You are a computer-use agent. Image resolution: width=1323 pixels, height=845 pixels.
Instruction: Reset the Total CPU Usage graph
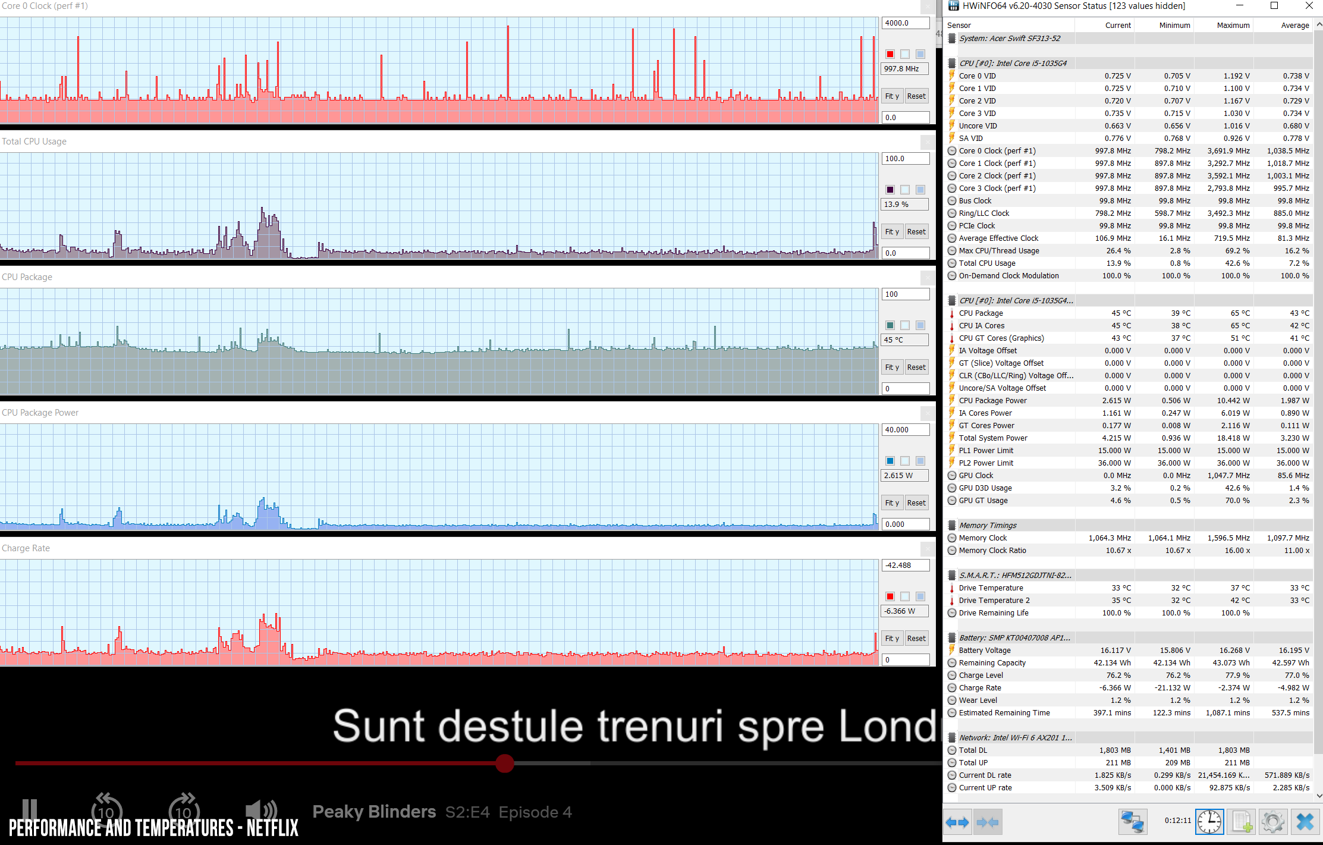pyautogui.click(x=916, y=232)
